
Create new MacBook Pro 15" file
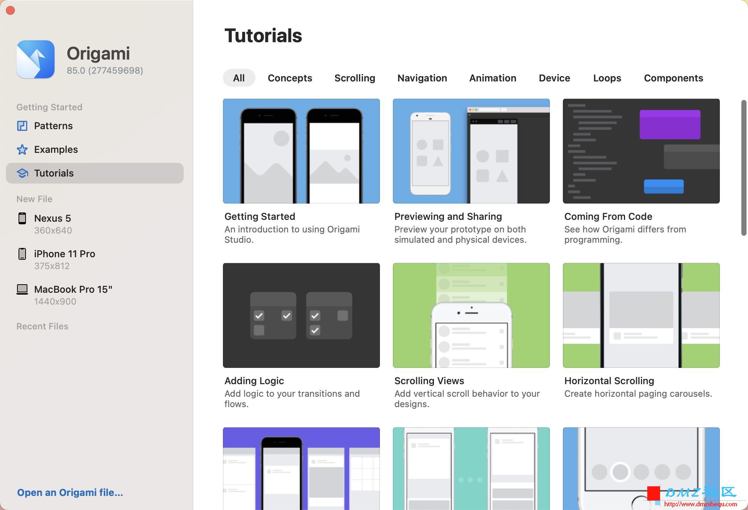95,295
